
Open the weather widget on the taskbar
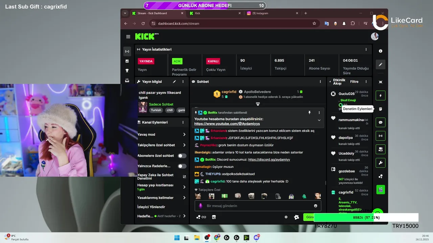16,238
